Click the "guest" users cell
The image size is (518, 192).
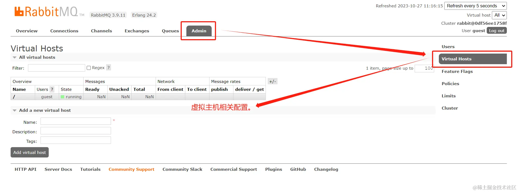[x=47, y=97]
